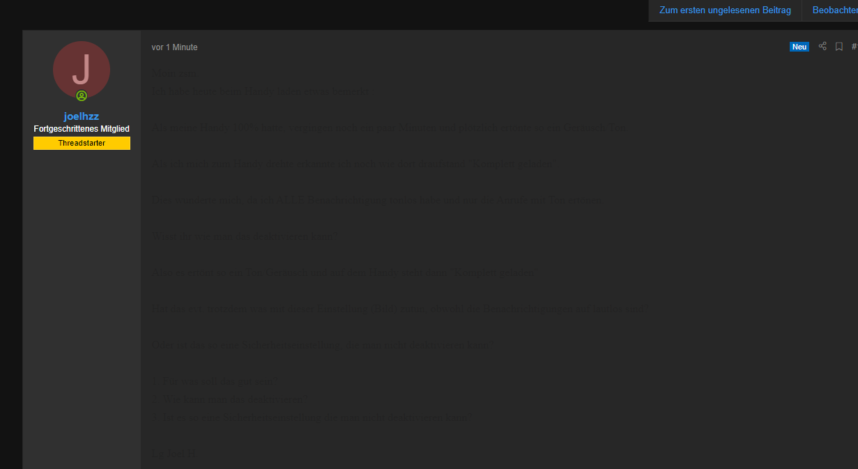
Task: Open the post number #1 permalink
Action: tap(855, 47)
